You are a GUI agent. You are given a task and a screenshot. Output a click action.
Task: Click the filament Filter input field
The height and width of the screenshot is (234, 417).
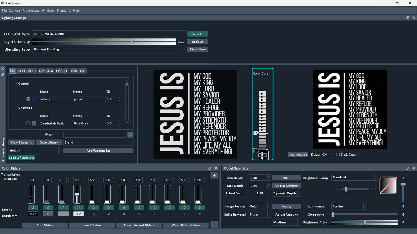(x=95, y=134)
